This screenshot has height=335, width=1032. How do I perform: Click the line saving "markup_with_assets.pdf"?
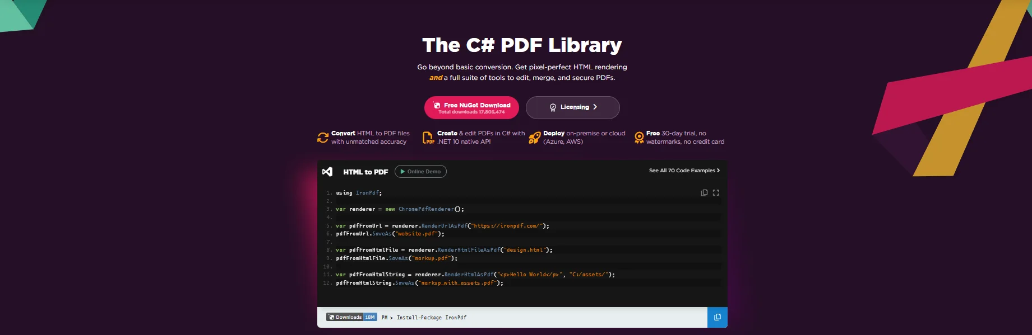(x=420, y=283)
